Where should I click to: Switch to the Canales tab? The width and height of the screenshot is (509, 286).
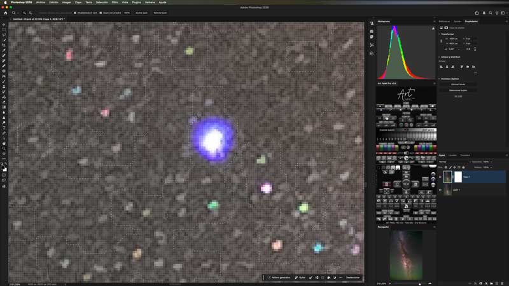(452, 155)
